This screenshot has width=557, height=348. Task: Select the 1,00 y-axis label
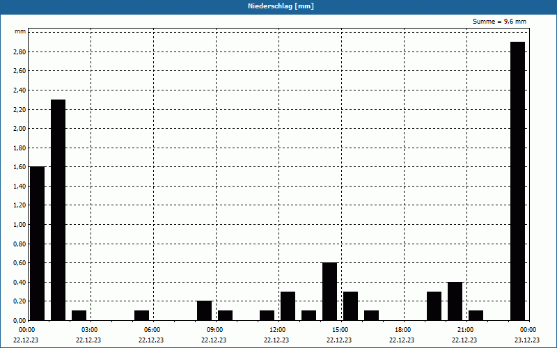click(19, 224)
